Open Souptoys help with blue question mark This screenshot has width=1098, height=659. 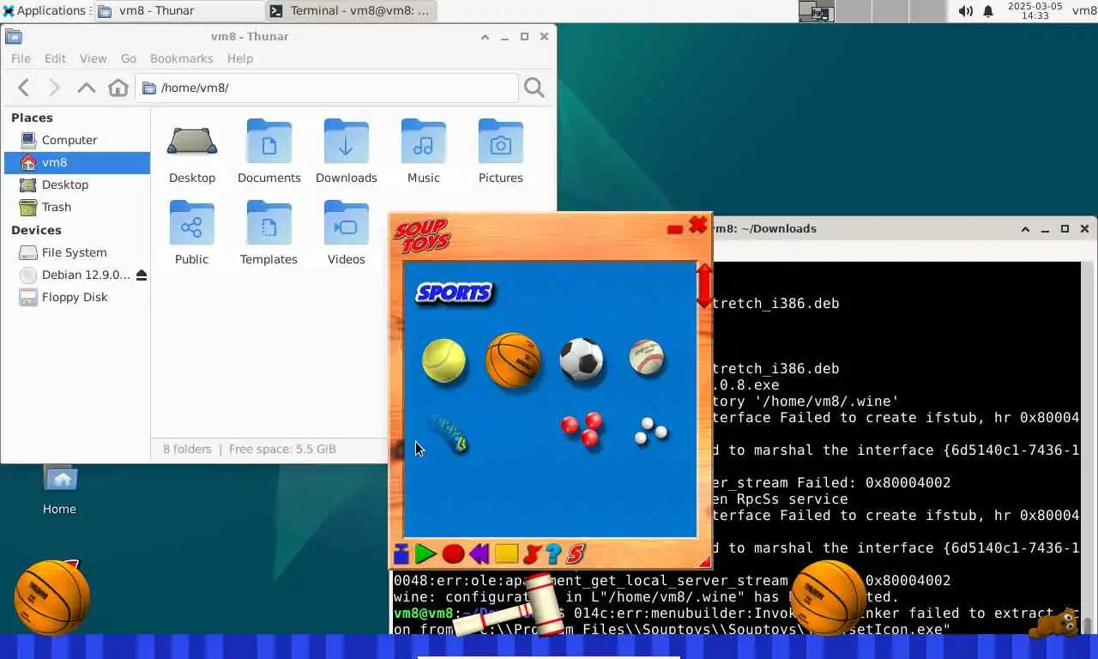coord(553,554)
